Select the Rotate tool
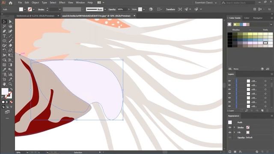This screenshot has height=154, width=274. click(x=4, y=50)
